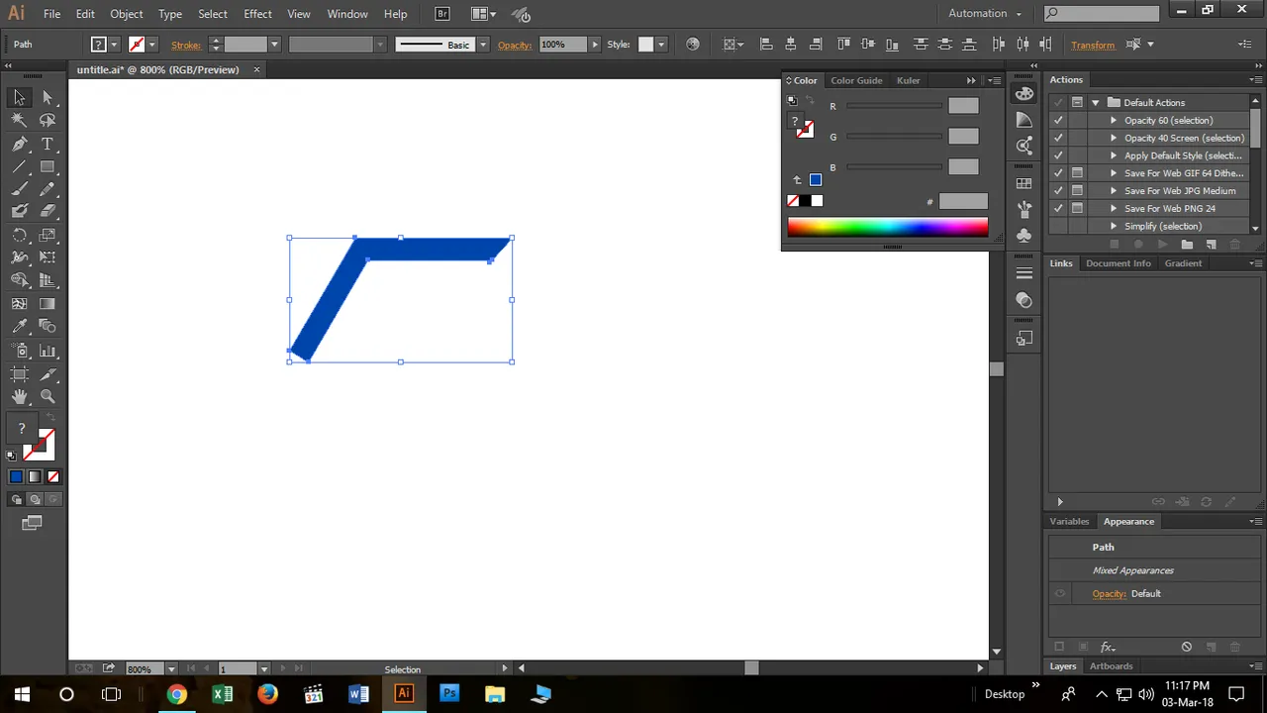1267x713 pixels.
Task: Expand the Simplify (selection) action
Action: tap(1114, 227)
